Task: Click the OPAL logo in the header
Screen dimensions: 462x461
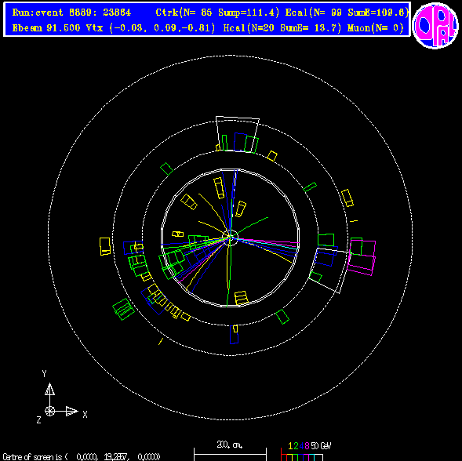Action: point(435,25)
